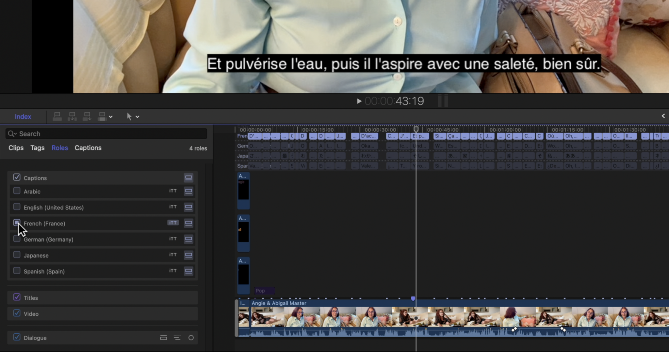Click the lane icon for Arabic captions
The image size is (669, 352).
188,191
